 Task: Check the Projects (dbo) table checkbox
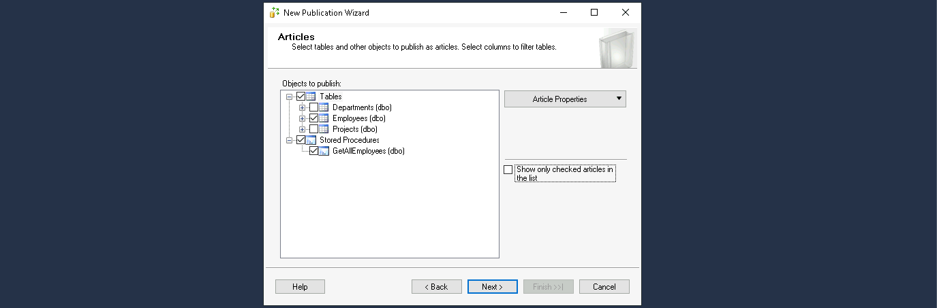click(x=313, y=129)
